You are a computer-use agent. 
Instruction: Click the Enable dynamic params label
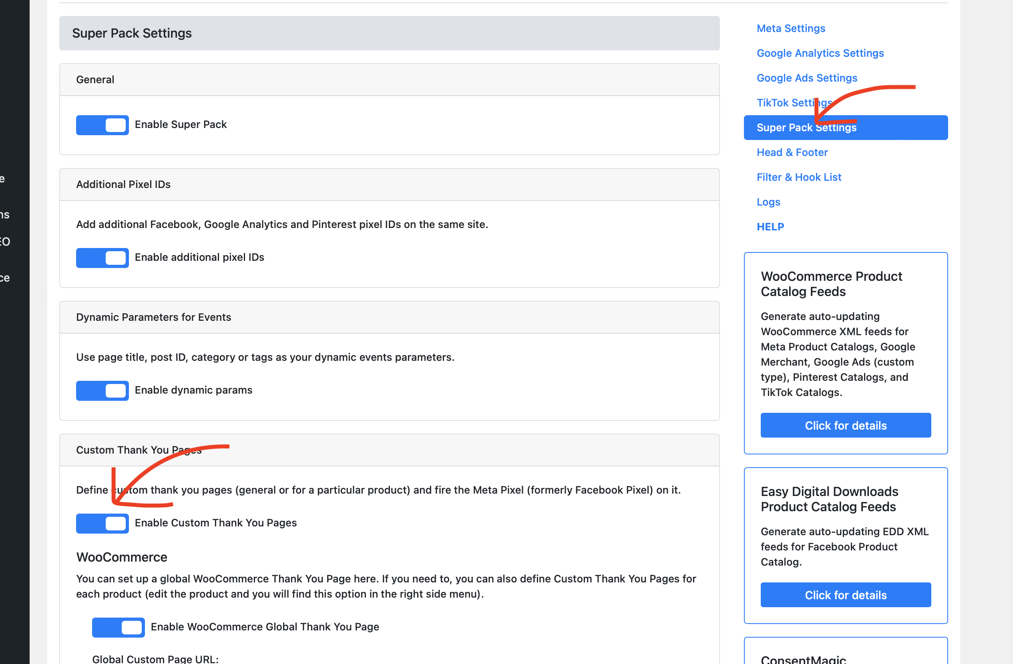(x=193, y=390)
